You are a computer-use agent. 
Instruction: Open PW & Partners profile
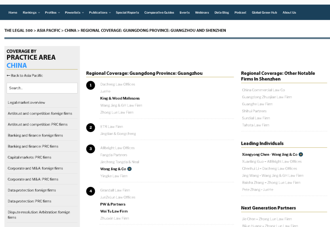point(113,204)
